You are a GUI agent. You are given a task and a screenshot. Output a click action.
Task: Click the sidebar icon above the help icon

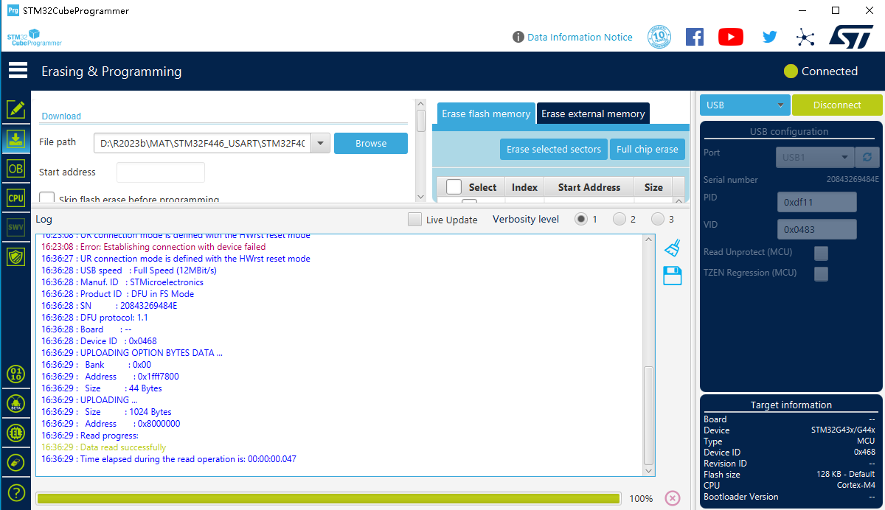click(15, 462)
